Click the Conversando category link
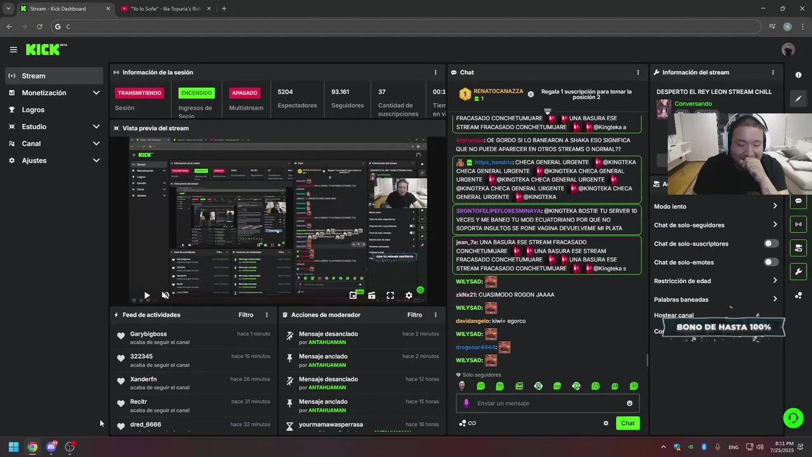 point(693,103)
